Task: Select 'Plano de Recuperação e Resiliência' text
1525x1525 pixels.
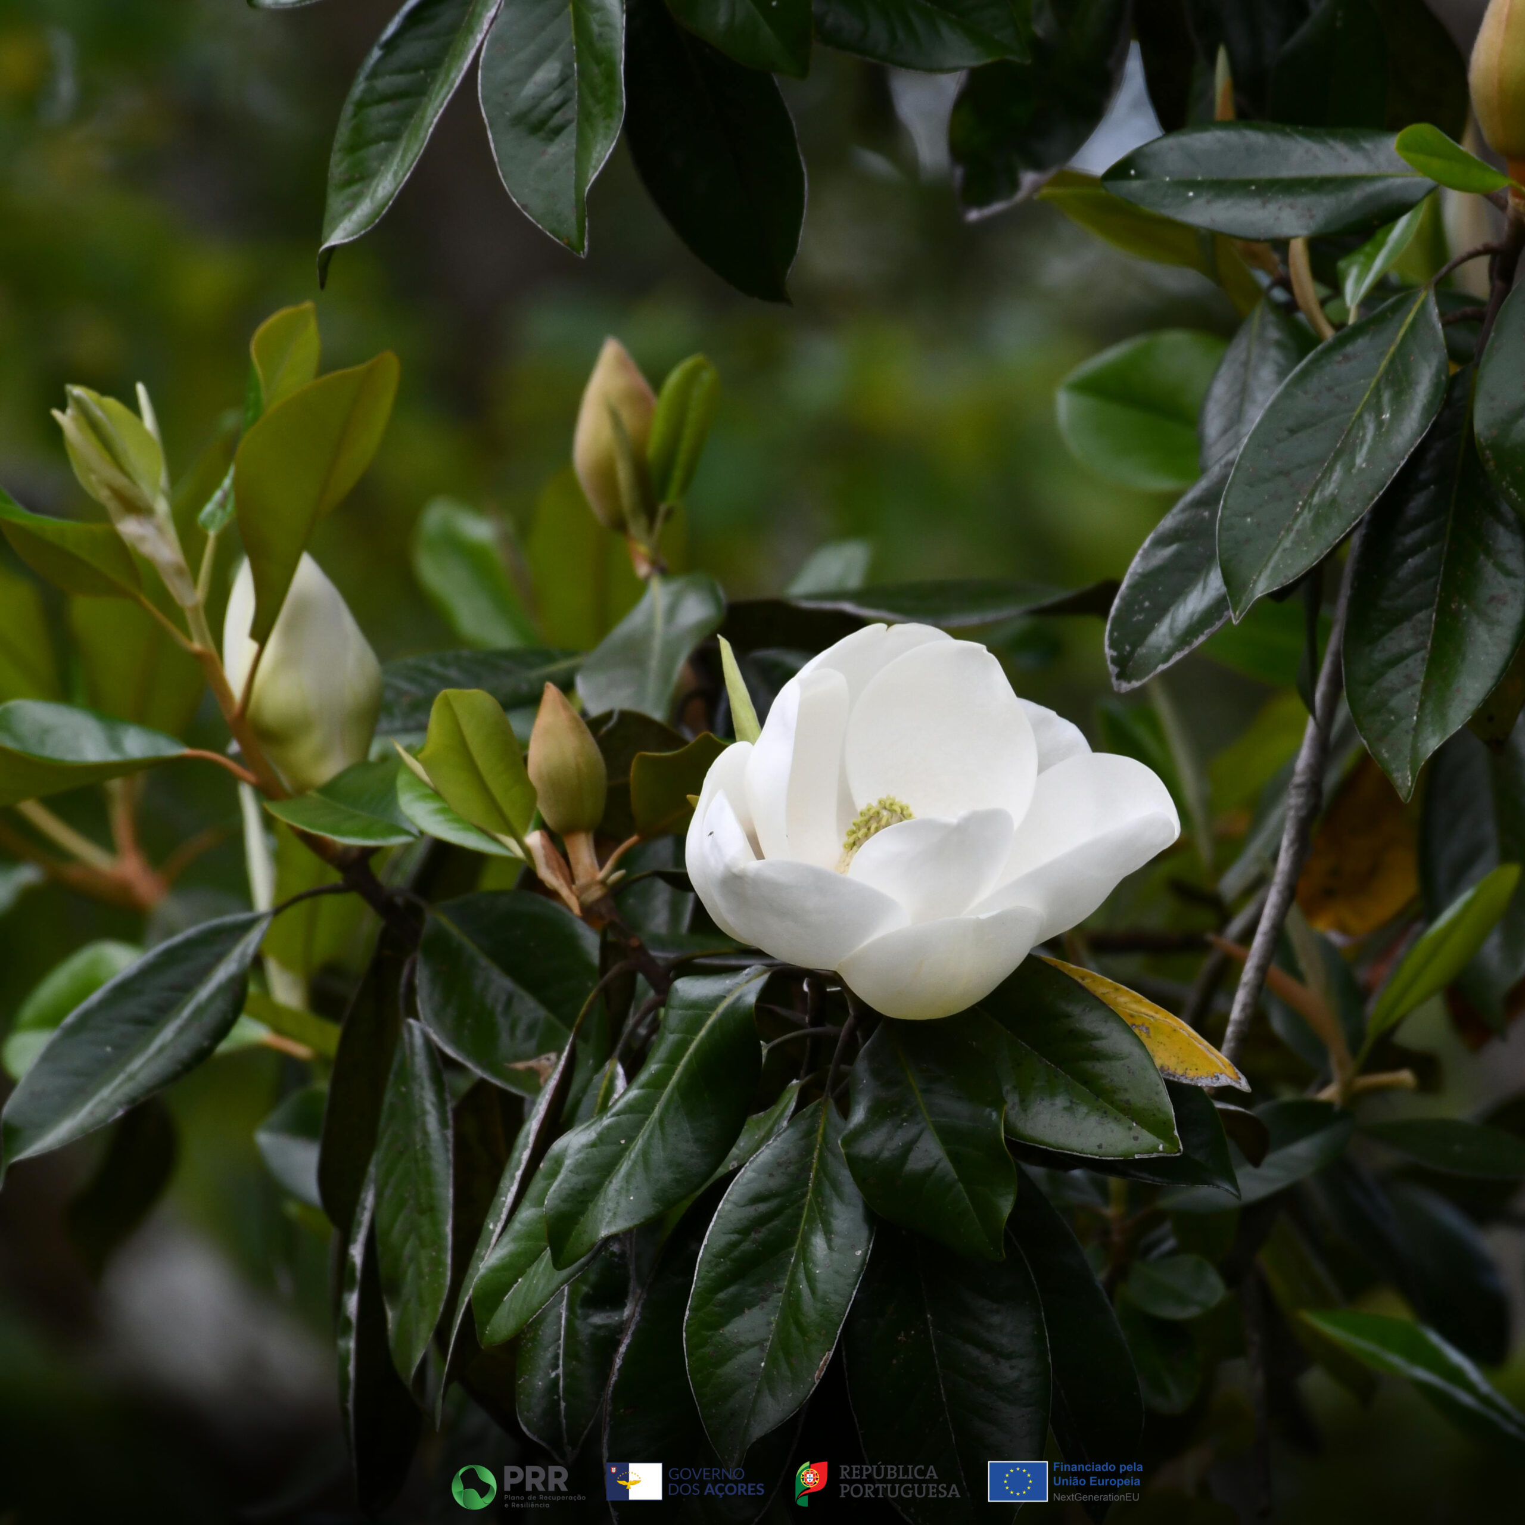Action: [x=544, y=1501]
